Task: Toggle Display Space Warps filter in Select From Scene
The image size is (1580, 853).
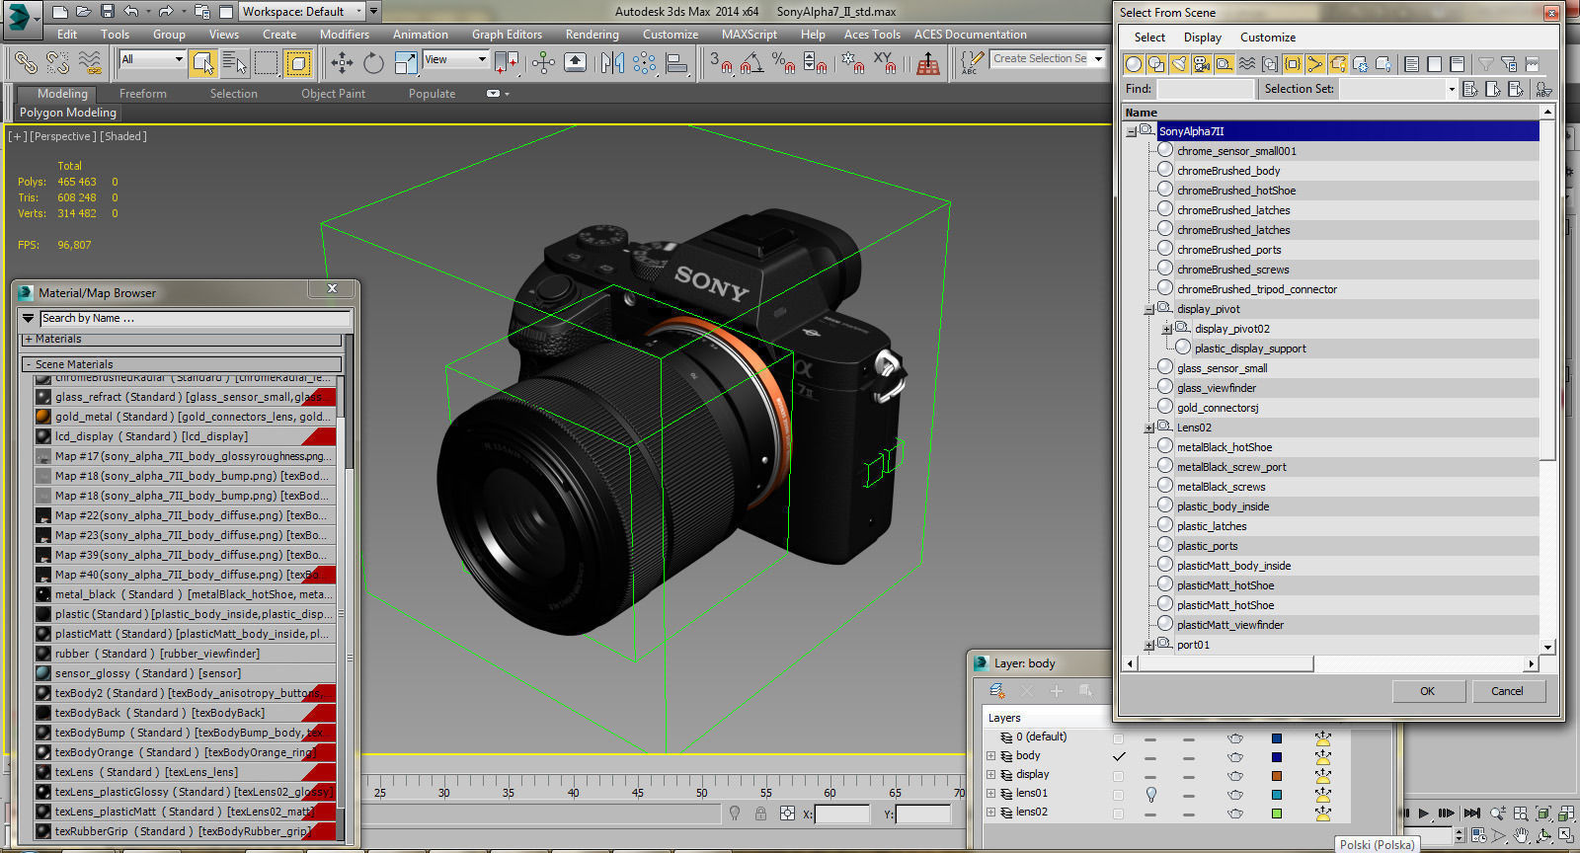Action: coord(1247,64)
